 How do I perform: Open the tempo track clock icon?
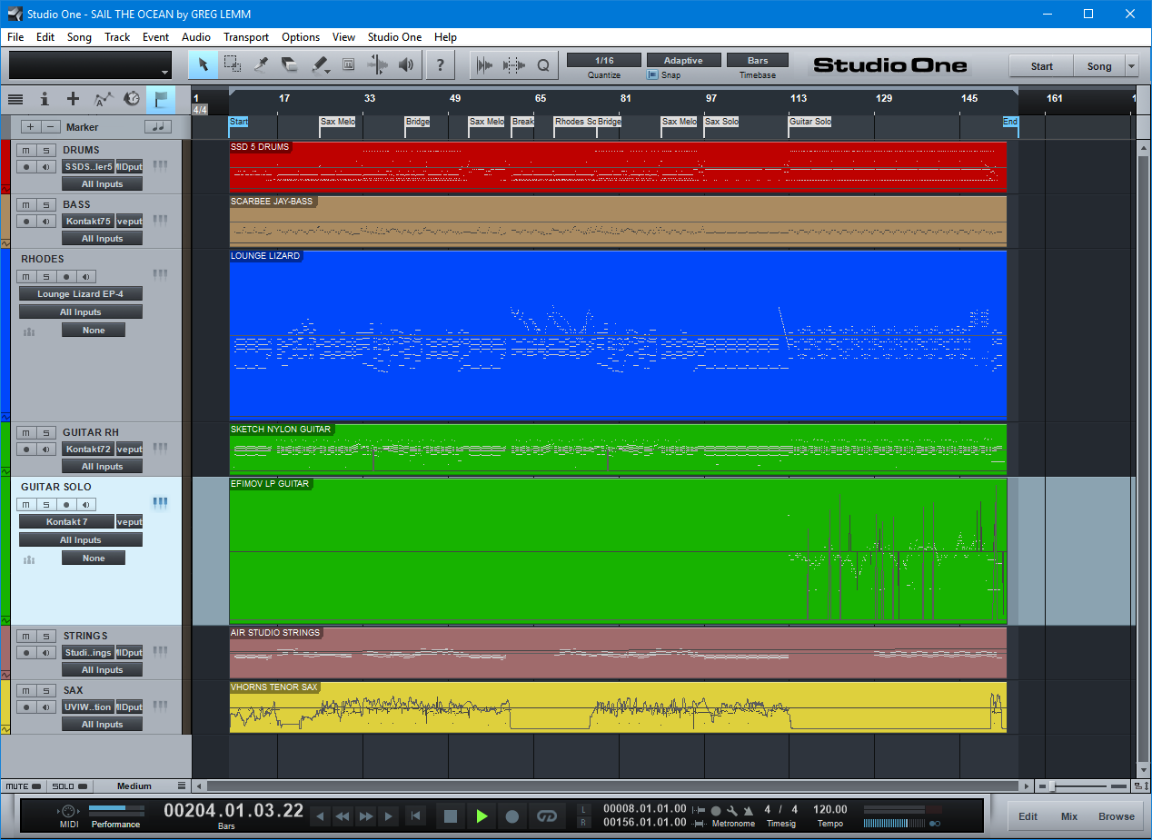point(132,99)
